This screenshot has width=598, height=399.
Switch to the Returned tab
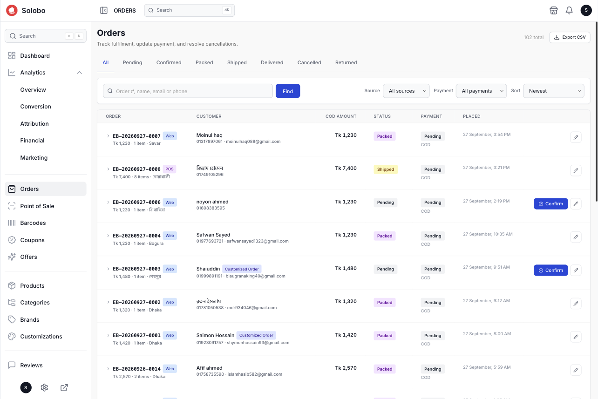tap(346, 62)
